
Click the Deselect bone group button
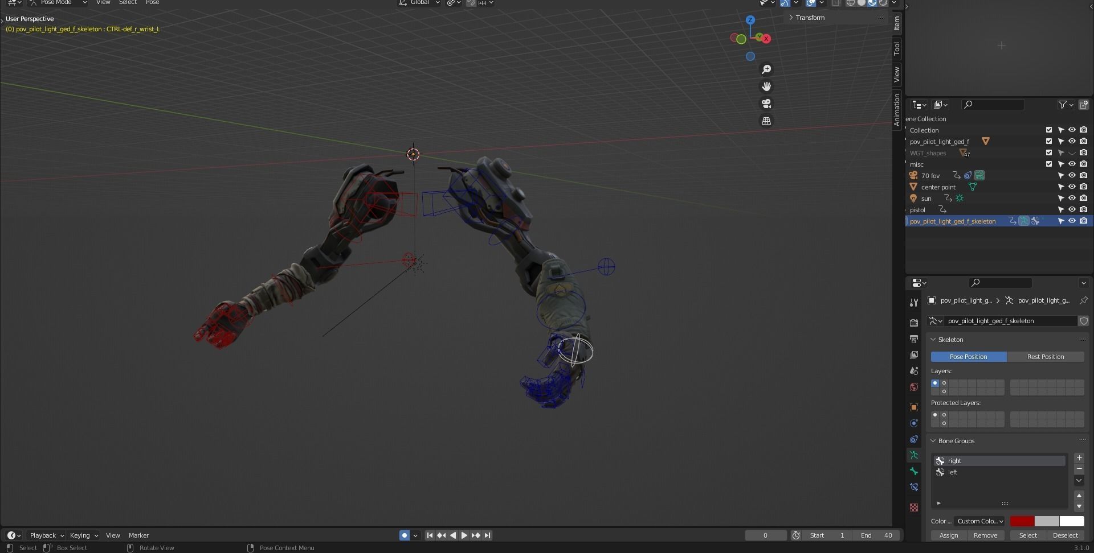1066,535
